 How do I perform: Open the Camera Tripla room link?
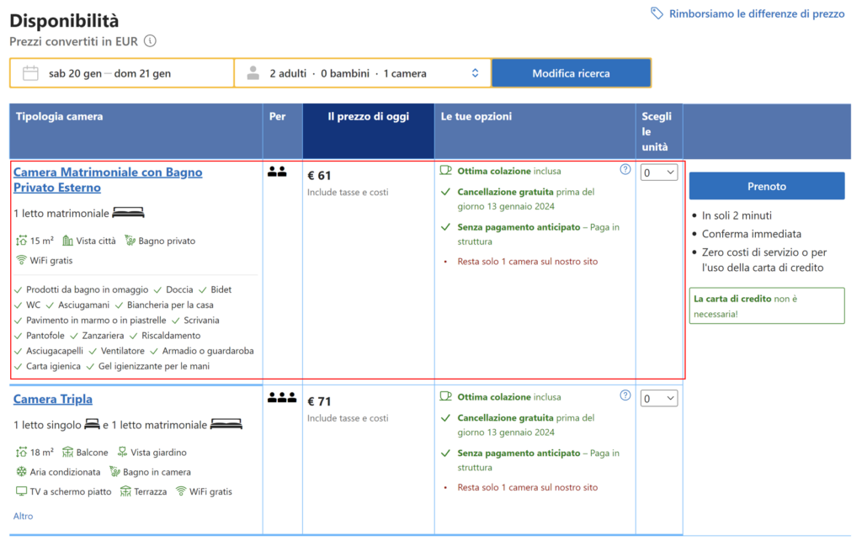pos(53,399)
